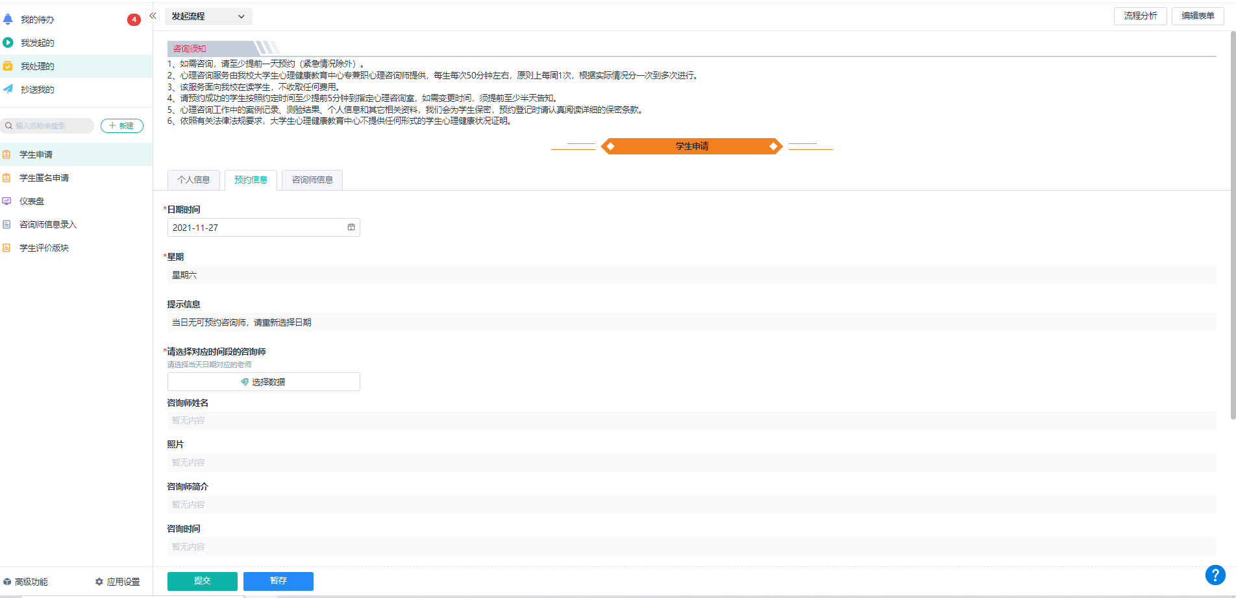Click the bell icon beside 我的待办
This screenshot has height=598, width=1236.
[x=8, y=19]
